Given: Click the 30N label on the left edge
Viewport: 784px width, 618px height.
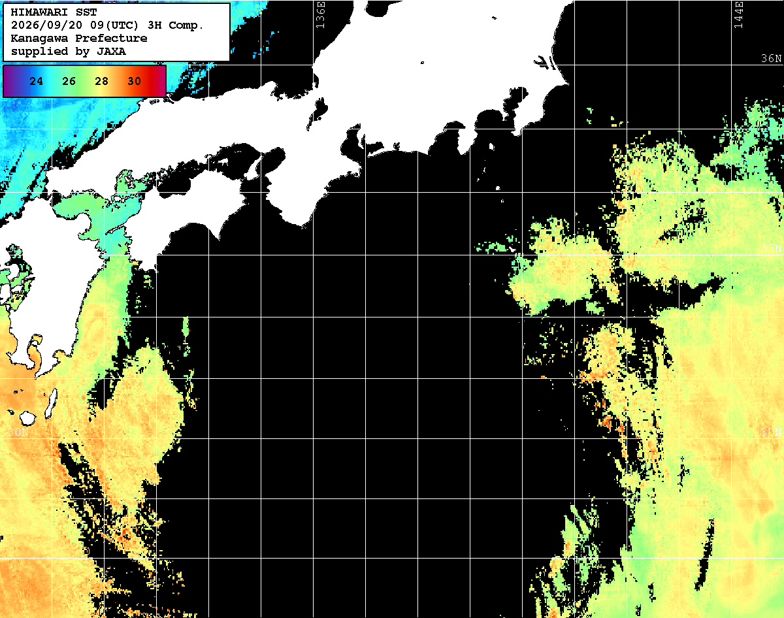Looking at the screenshot, I should 18,432.
